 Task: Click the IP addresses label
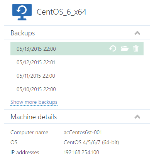[25, 152]
